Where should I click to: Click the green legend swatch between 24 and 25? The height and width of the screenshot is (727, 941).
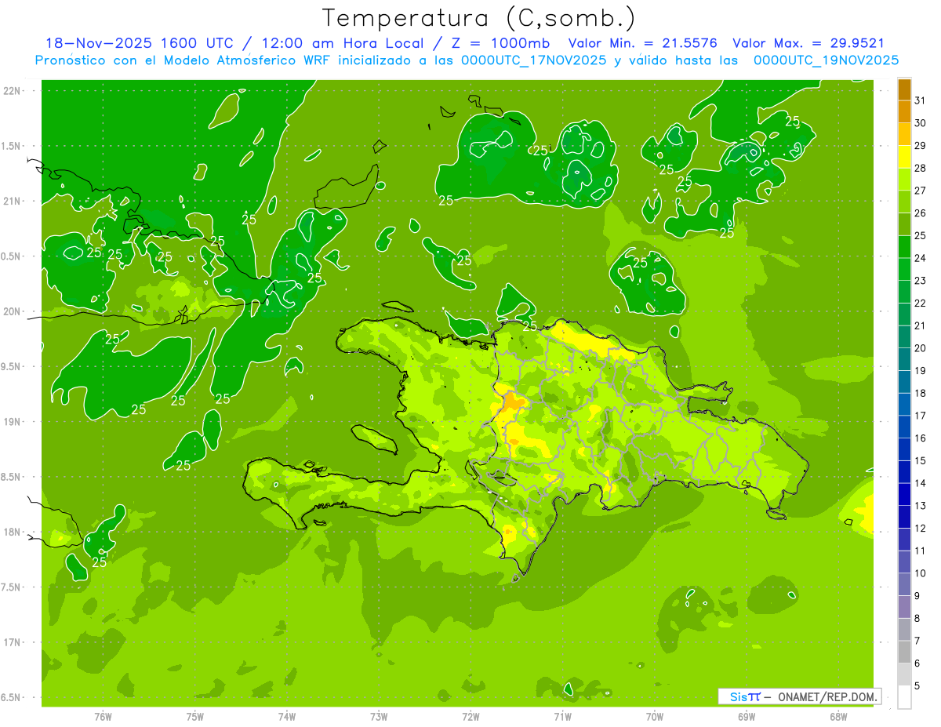904,247
